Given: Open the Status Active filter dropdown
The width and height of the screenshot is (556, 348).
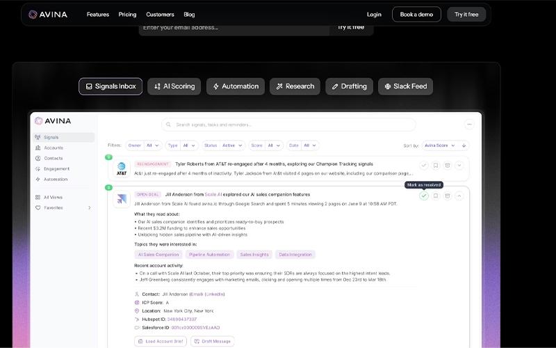Looking at the screenshot, I should pos(223,145).
